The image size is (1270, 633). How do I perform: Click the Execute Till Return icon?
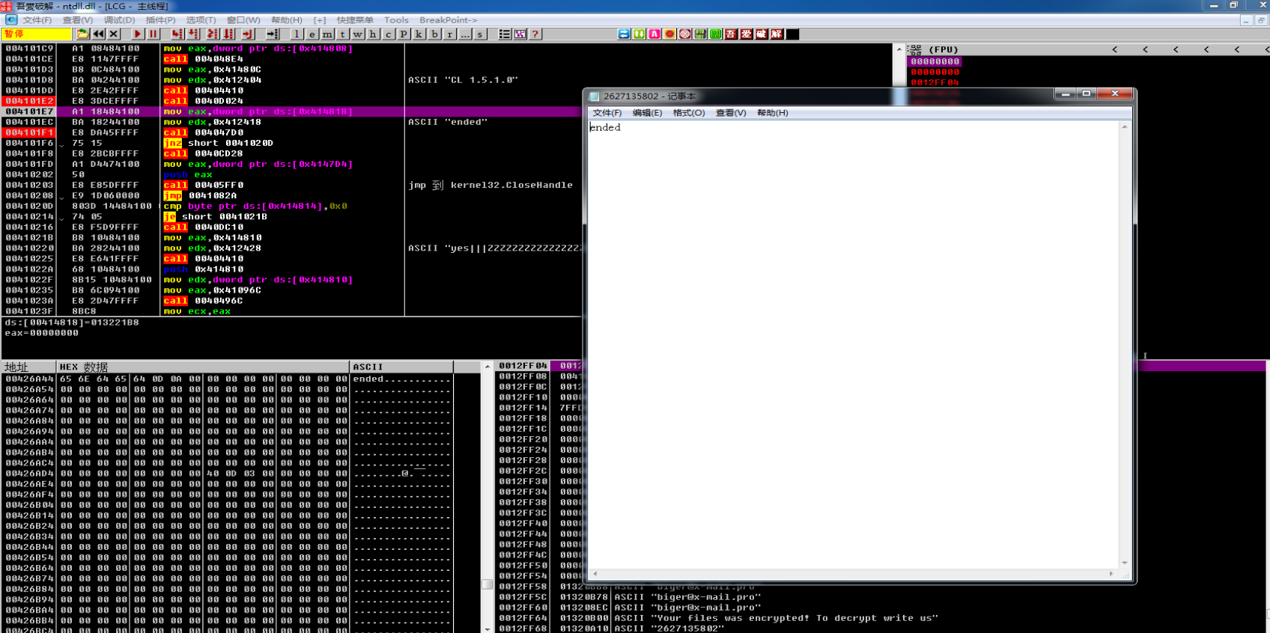pos(248,34)
